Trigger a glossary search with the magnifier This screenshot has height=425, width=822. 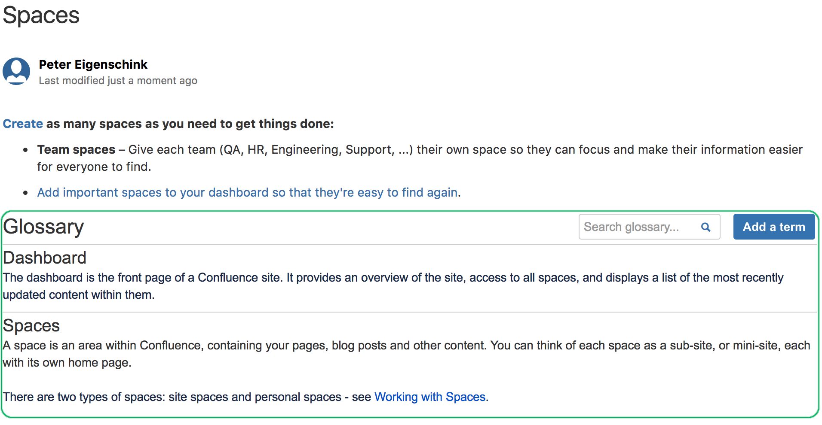706,227
